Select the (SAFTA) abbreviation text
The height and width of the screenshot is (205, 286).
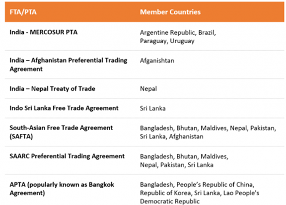coord(21,137)
